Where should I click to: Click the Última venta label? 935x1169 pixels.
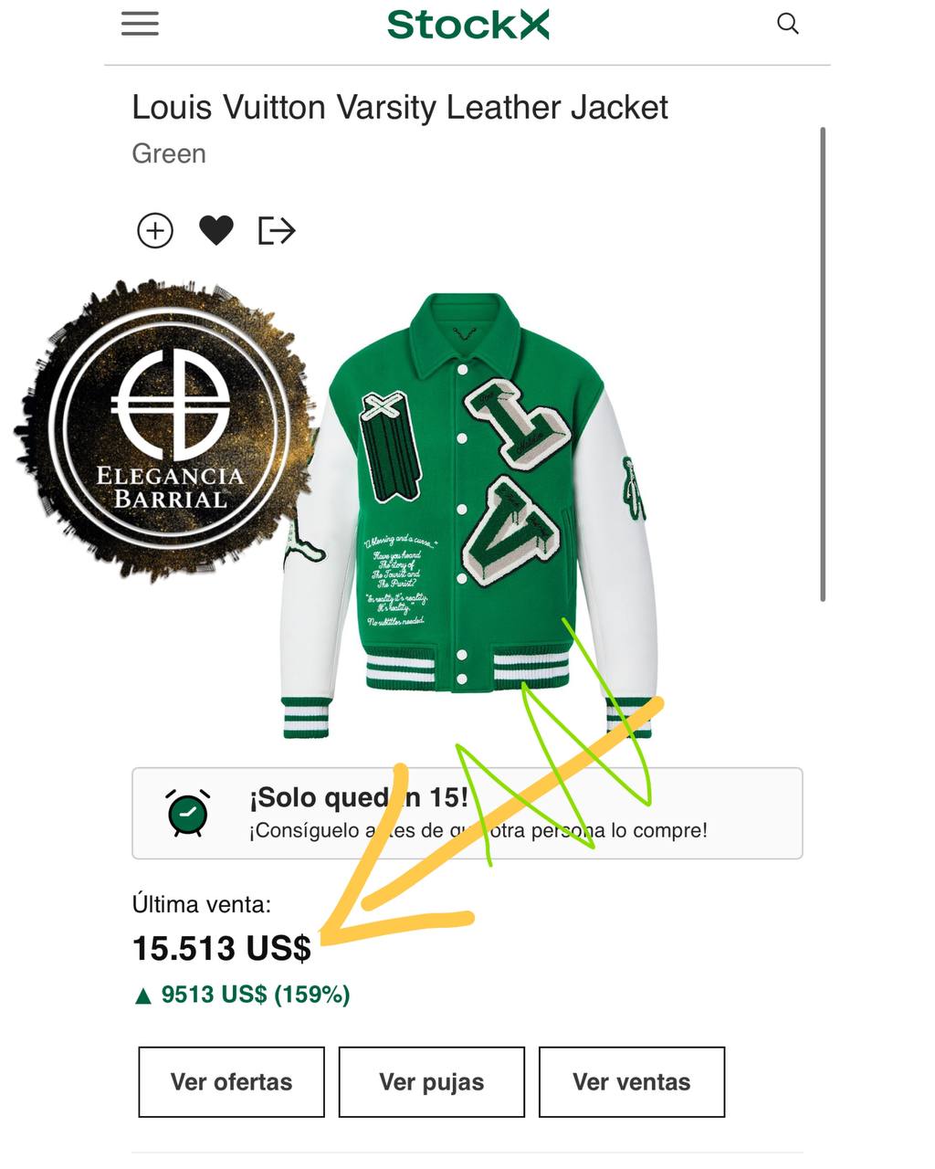click(x=202, y=905)
